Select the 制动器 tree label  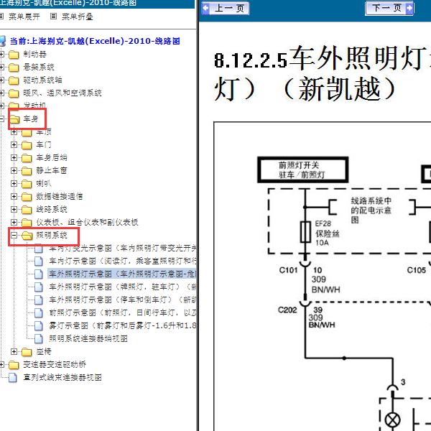click(35, 54)
